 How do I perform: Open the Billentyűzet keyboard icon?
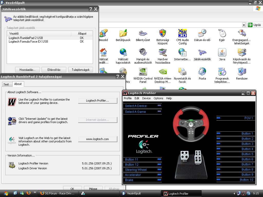coord(143,33)
